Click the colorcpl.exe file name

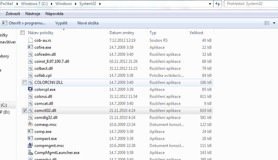coord(45,90)
